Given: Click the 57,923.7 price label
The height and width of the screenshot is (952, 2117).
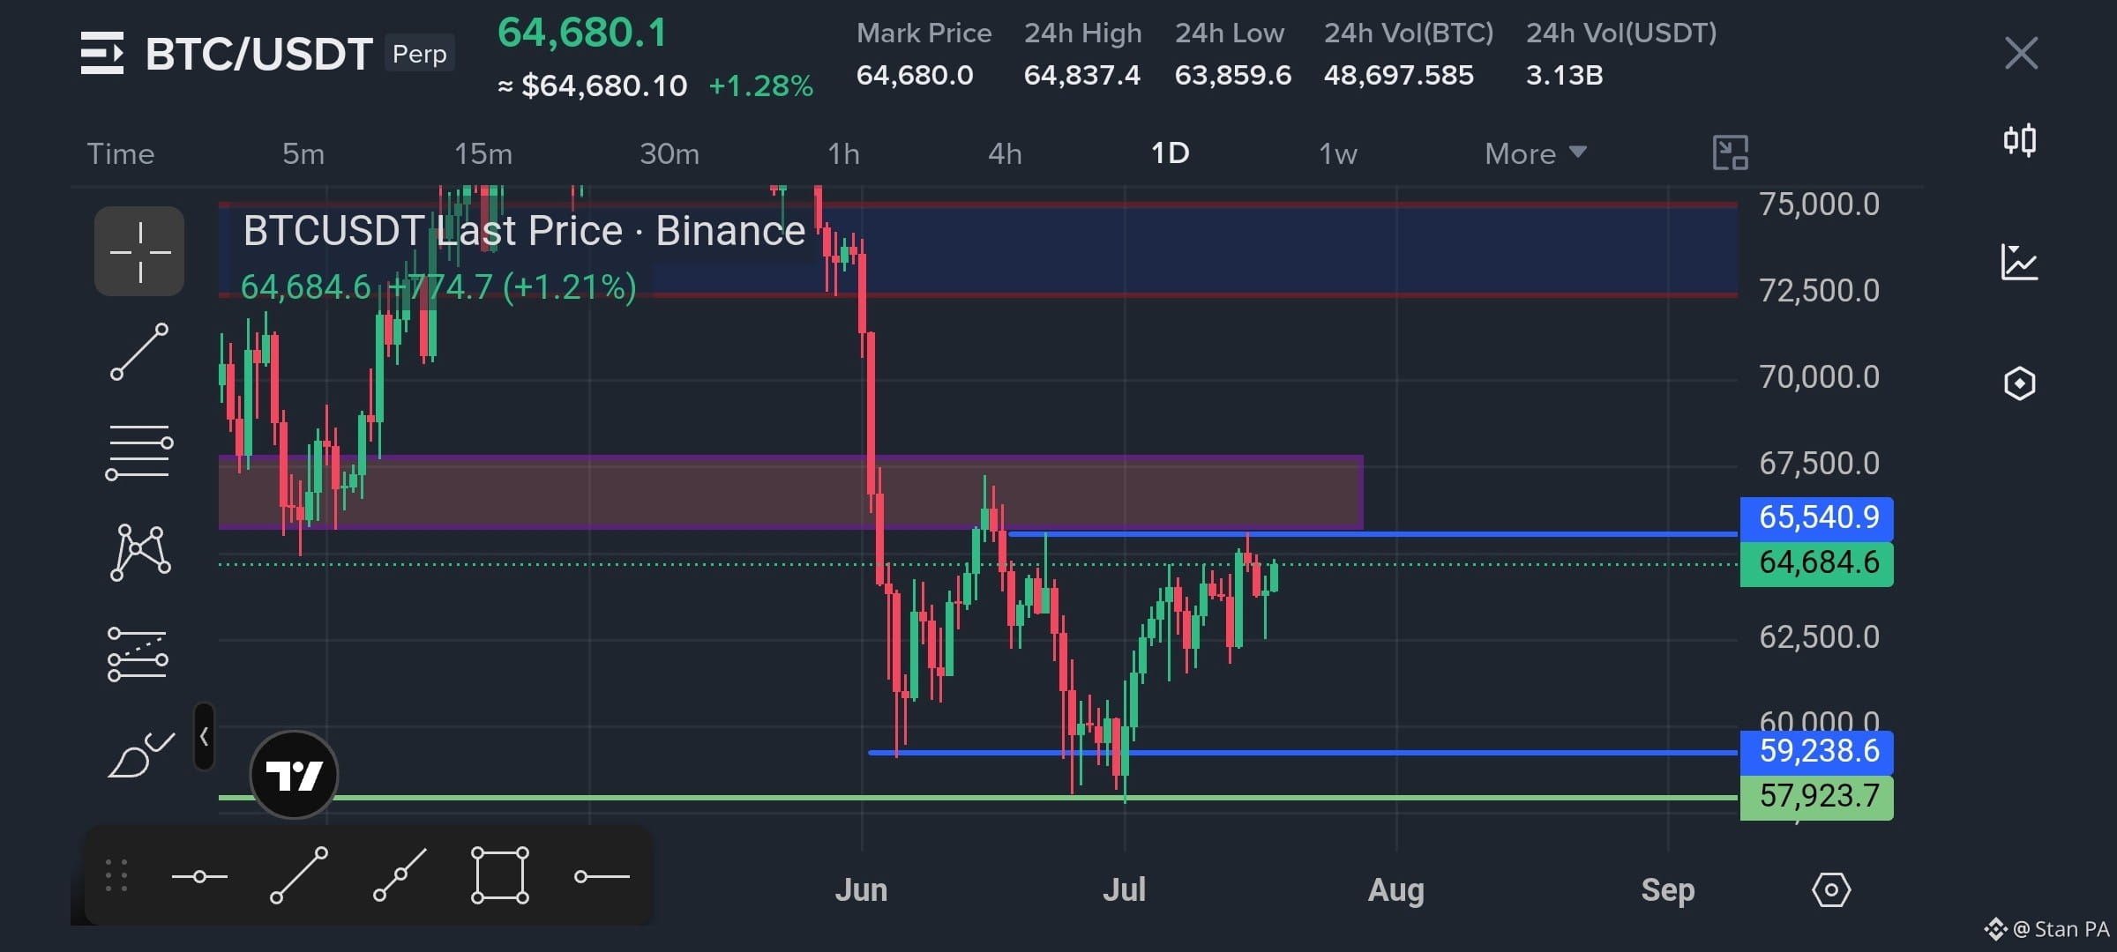Looking at the screenshot, I should click(1817, 797).
